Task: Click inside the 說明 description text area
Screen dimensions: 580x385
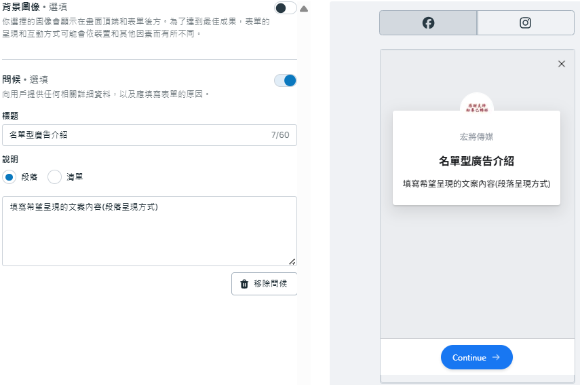Action: 149,234
